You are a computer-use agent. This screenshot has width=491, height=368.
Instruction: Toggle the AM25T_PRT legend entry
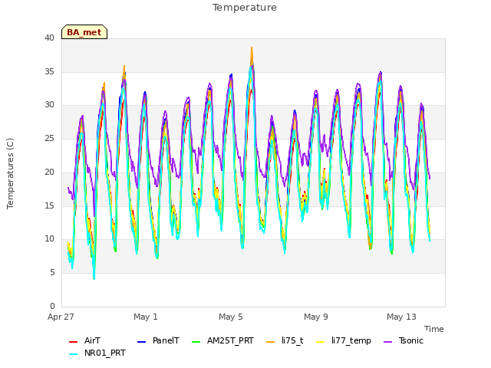(222, 340)
